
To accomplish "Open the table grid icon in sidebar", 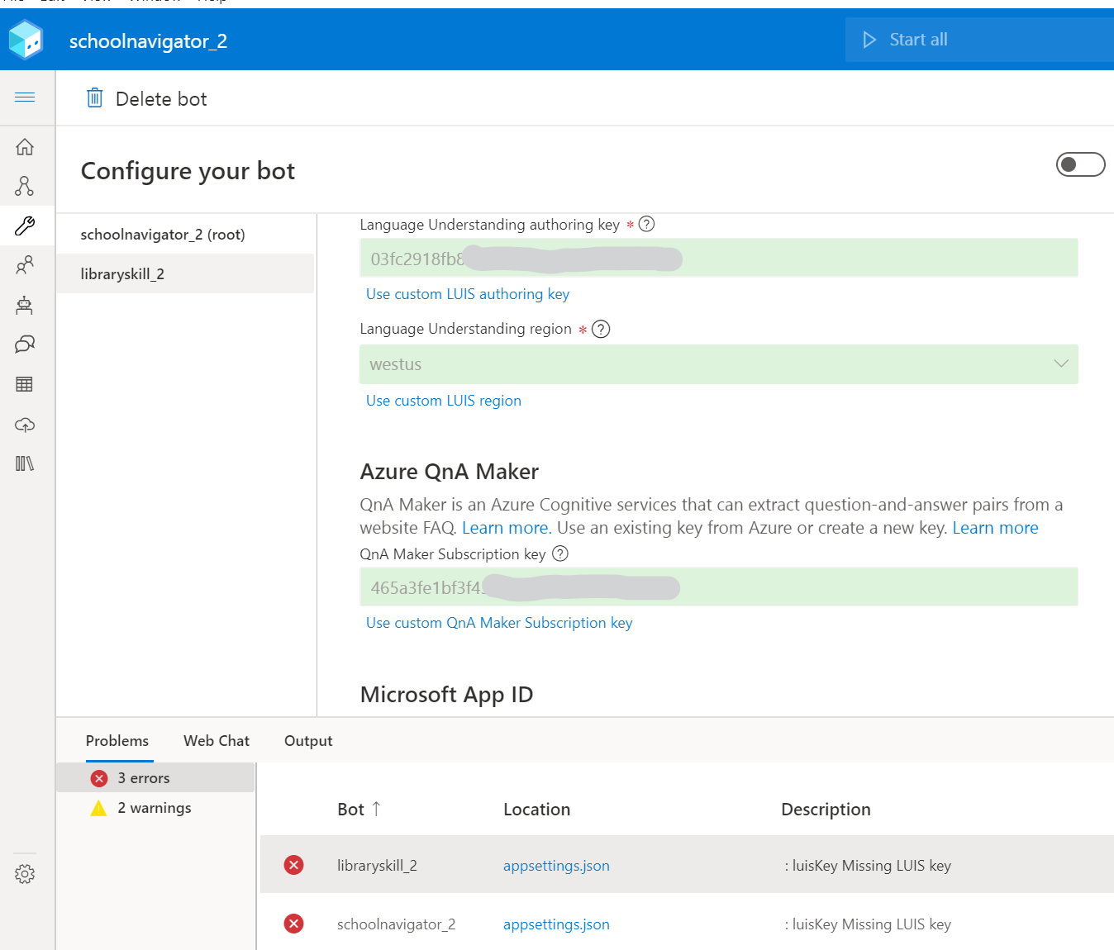I will point(25,384).
